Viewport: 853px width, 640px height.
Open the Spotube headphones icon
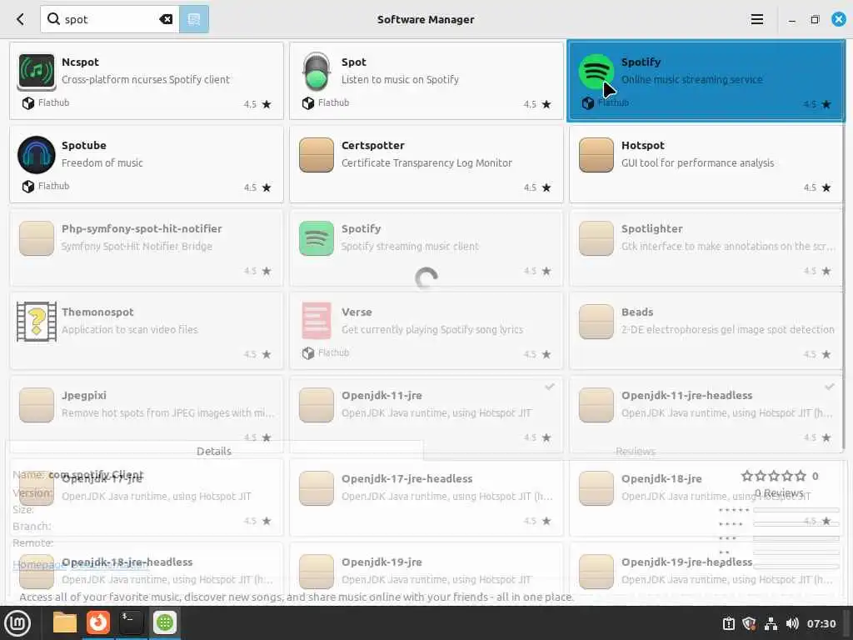point(37,155)
